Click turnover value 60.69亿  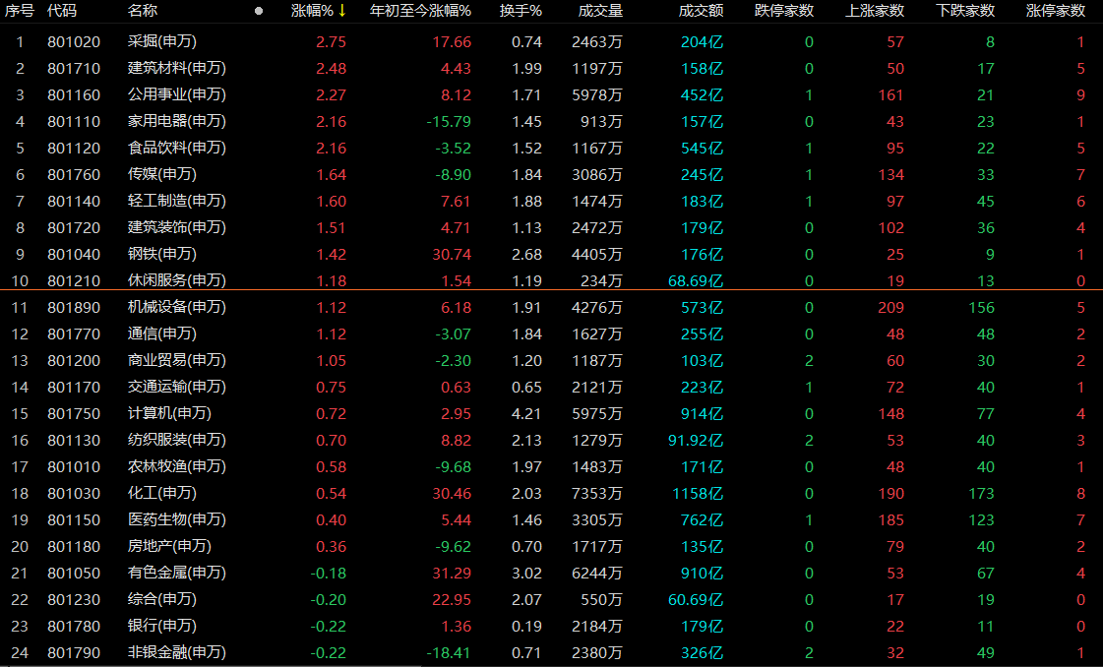point(696,599)
